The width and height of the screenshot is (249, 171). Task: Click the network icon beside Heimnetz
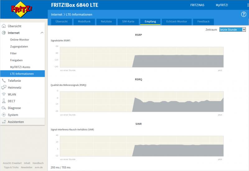coord(4,87)
